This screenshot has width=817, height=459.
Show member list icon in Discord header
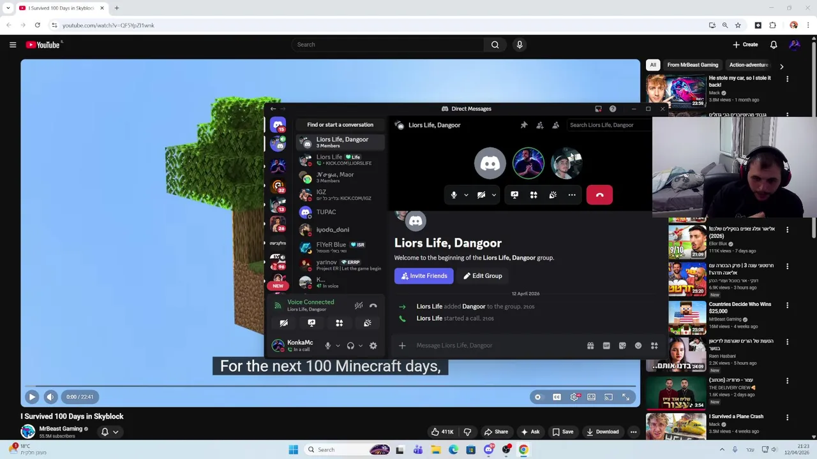[556, 125]
